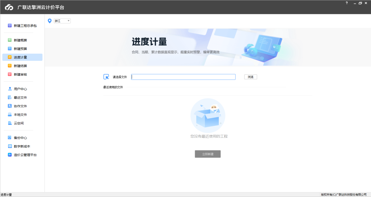
Task: Click the Glodon logo in title bar
Action: coord(9,6)
